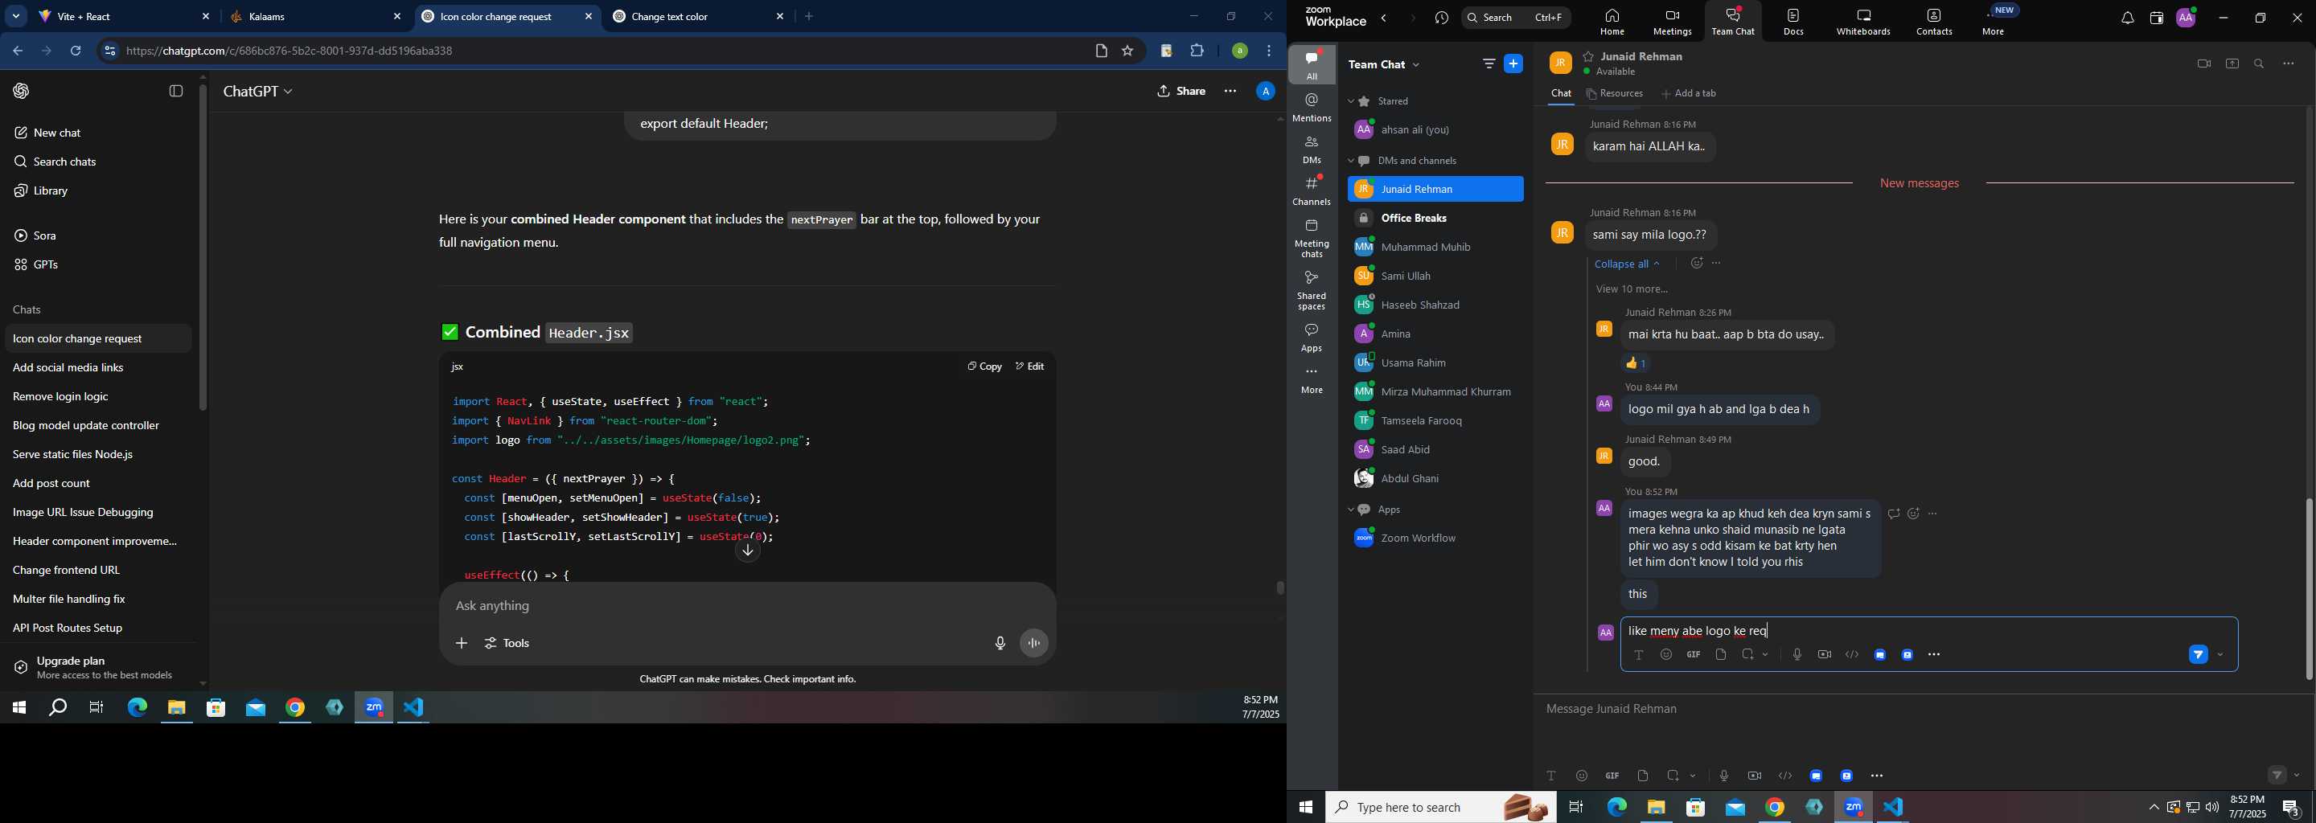Expand View 10 more replies
Viewport: 2316px width, 823px height.
(1632, 289)
